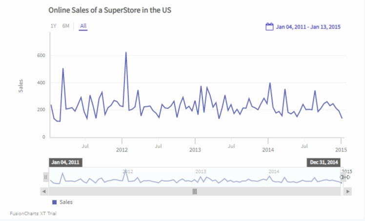The height and width of the screenshot is (221, 365).
Task: Click the 2014 marker in the navigator
Action: (x=274, y=172)
